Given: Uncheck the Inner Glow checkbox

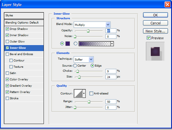Looking at the screenshot, I should (7, 48).
